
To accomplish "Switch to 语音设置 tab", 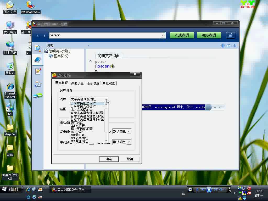I will 93,83.
